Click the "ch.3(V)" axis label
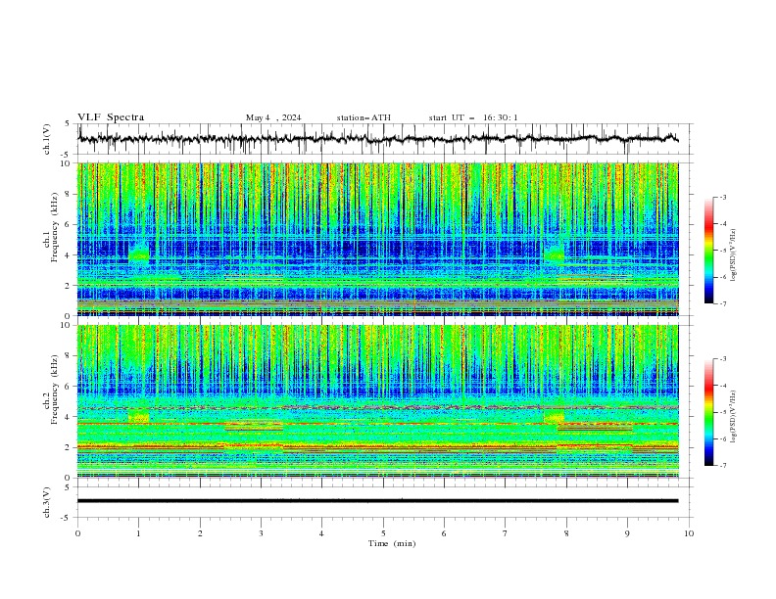The height and width of the screenshot is (599, 776). [x=47, y=502]
